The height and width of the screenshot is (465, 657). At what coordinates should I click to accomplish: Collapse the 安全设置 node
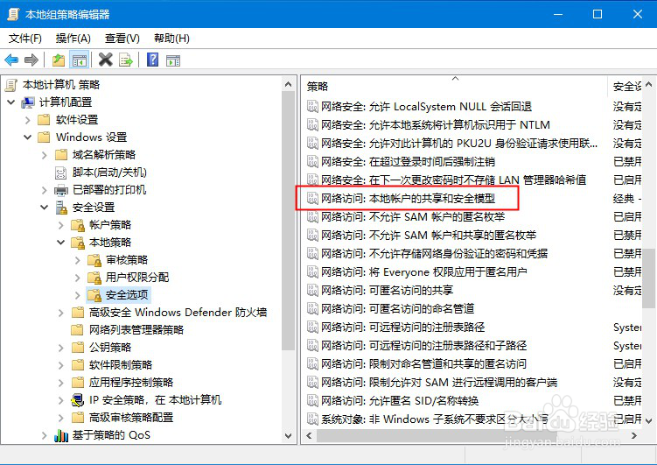tap(45, 208)
